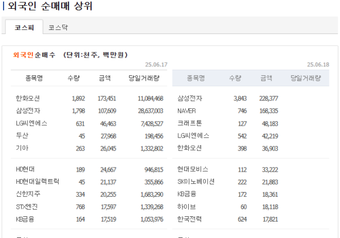Click the NAVER amount 168,335
The image size is (340, 238).
pyautogui.click(x=268, y=111)
